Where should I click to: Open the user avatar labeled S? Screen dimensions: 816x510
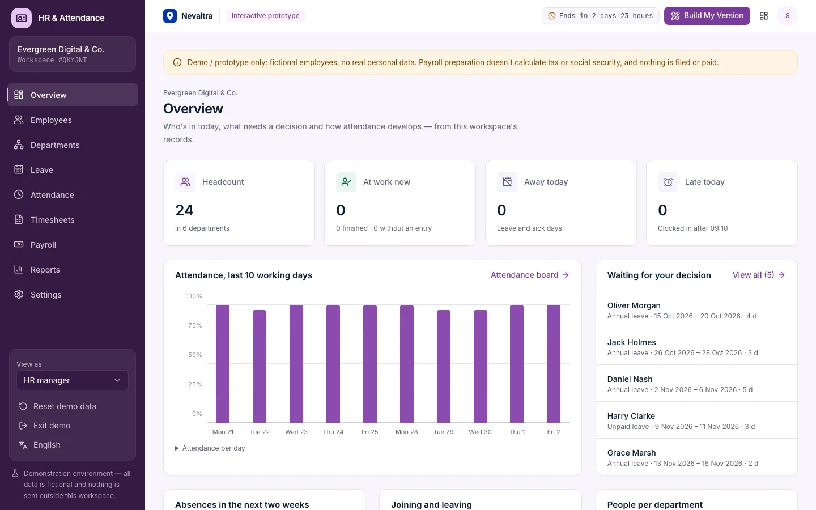point(787,16)
